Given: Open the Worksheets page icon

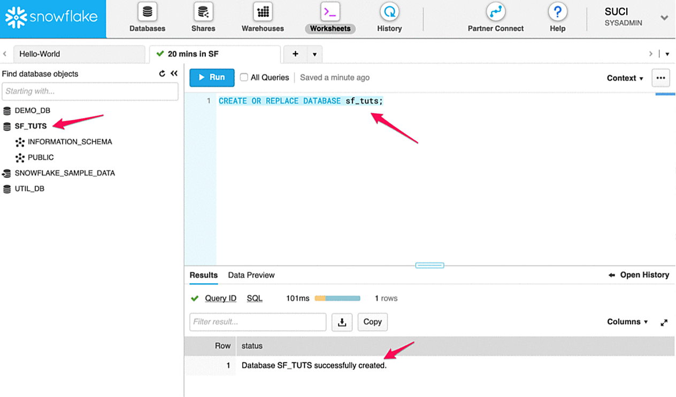Looking at the screenshot, I should coord(330,12).
